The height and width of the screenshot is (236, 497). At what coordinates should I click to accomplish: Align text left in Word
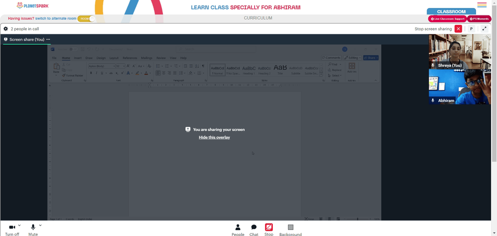(x=158, y=73)
